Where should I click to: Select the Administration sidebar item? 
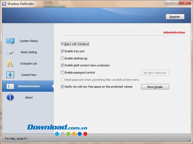[28, 86]
